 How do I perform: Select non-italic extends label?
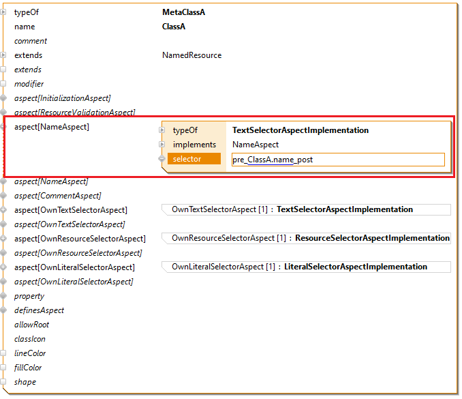coord(29,55)
